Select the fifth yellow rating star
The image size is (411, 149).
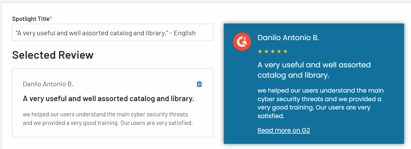click(285, 51)
